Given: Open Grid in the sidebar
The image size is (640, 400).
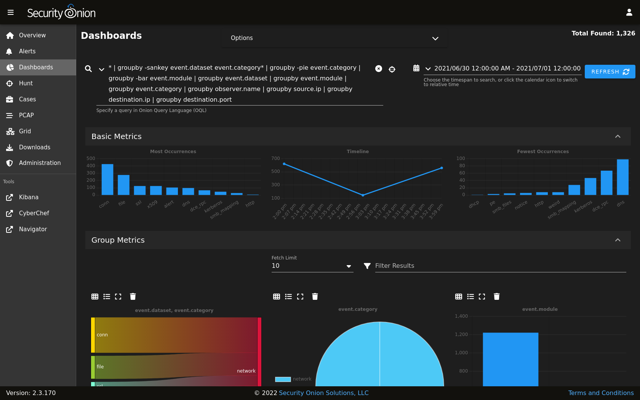Looking at the screenshot, I should pyautogui.click(x=38, y=131).
